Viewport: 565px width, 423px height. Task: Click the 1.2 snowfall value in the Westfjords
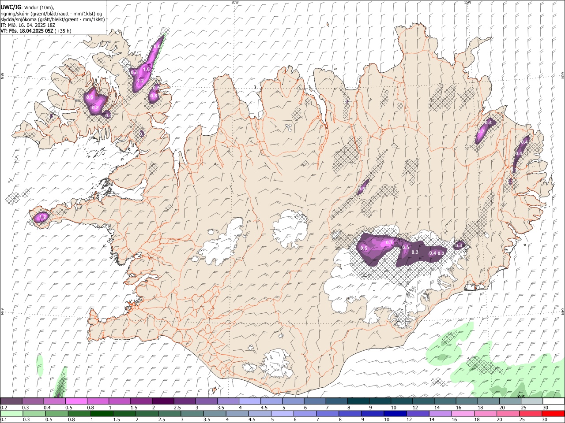[140, 81]
